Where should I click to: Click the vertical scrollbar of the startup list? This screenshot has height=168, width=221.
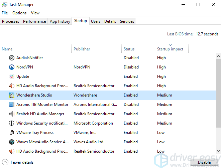[218, 100]
